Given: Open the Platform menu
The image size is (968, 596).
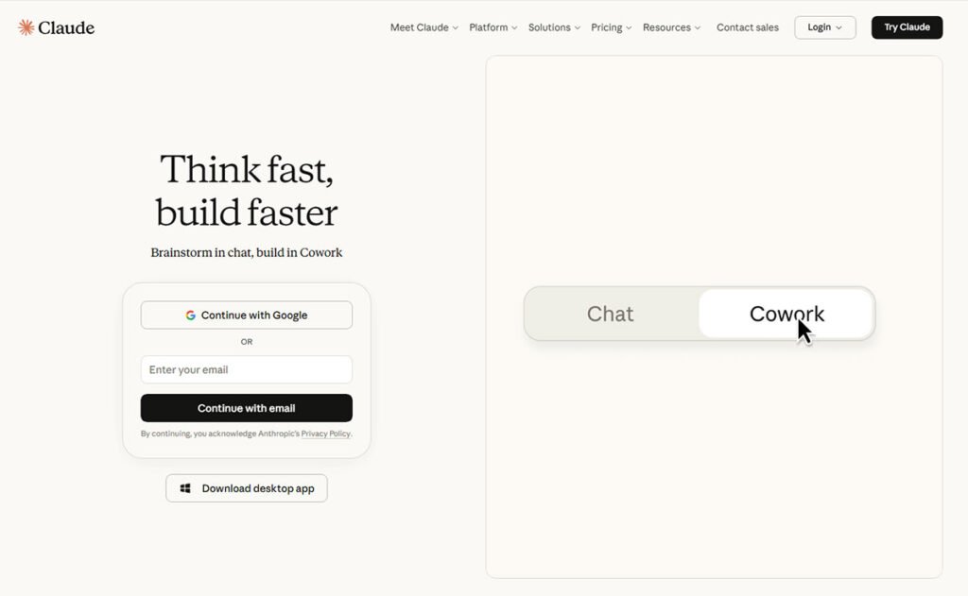Looking at the screenshot, I should [x=493, y=27].
